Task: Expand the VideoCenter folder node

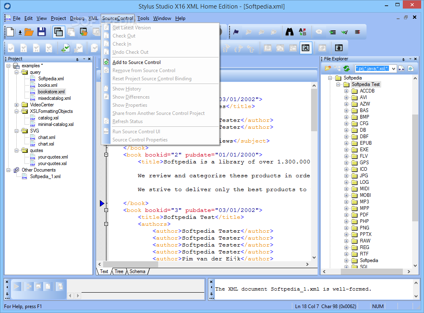Action: 16,105
